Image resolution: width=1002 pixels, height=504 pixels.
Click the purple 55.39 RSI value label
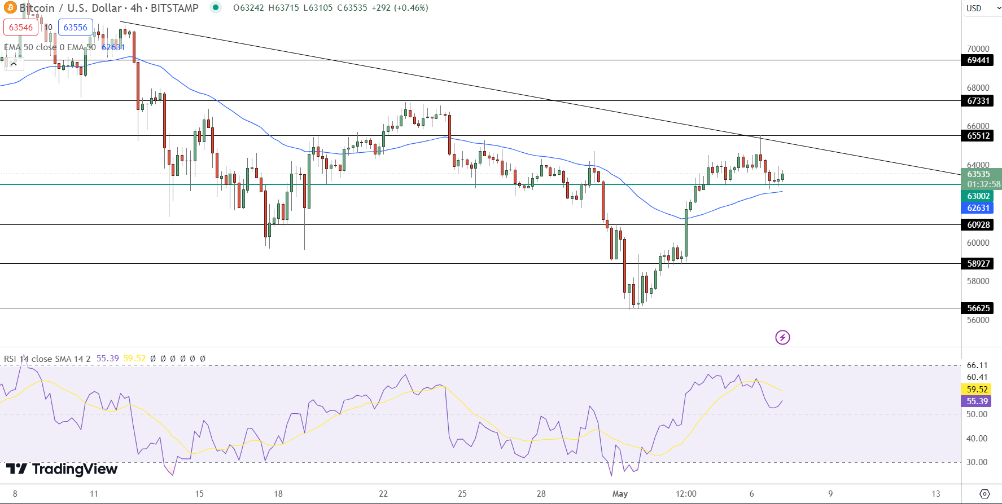pos(977,401)
